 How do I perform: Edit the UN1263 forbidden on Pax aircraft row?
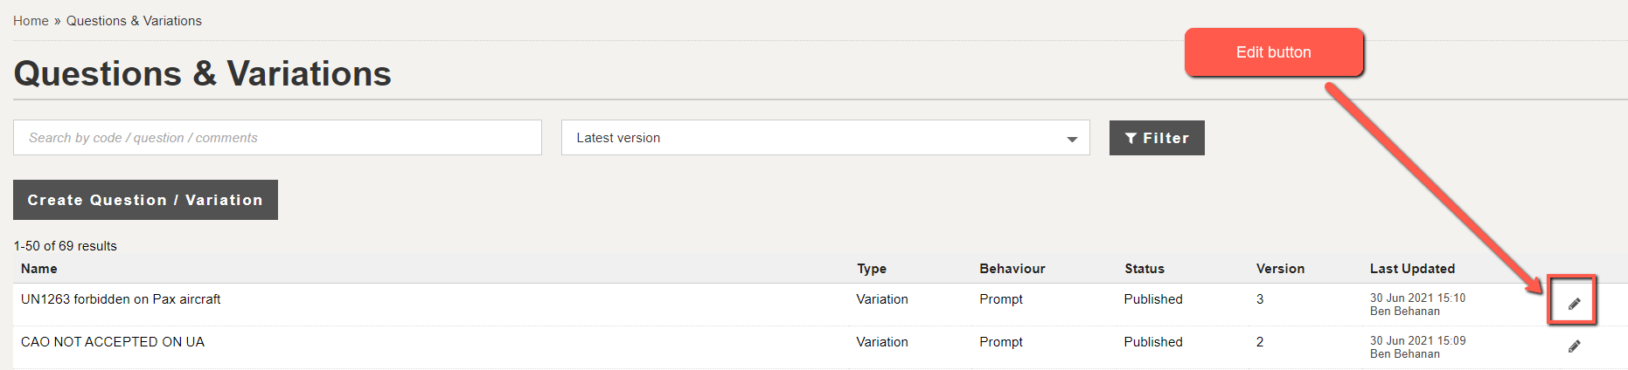(x=1574, y=303)
